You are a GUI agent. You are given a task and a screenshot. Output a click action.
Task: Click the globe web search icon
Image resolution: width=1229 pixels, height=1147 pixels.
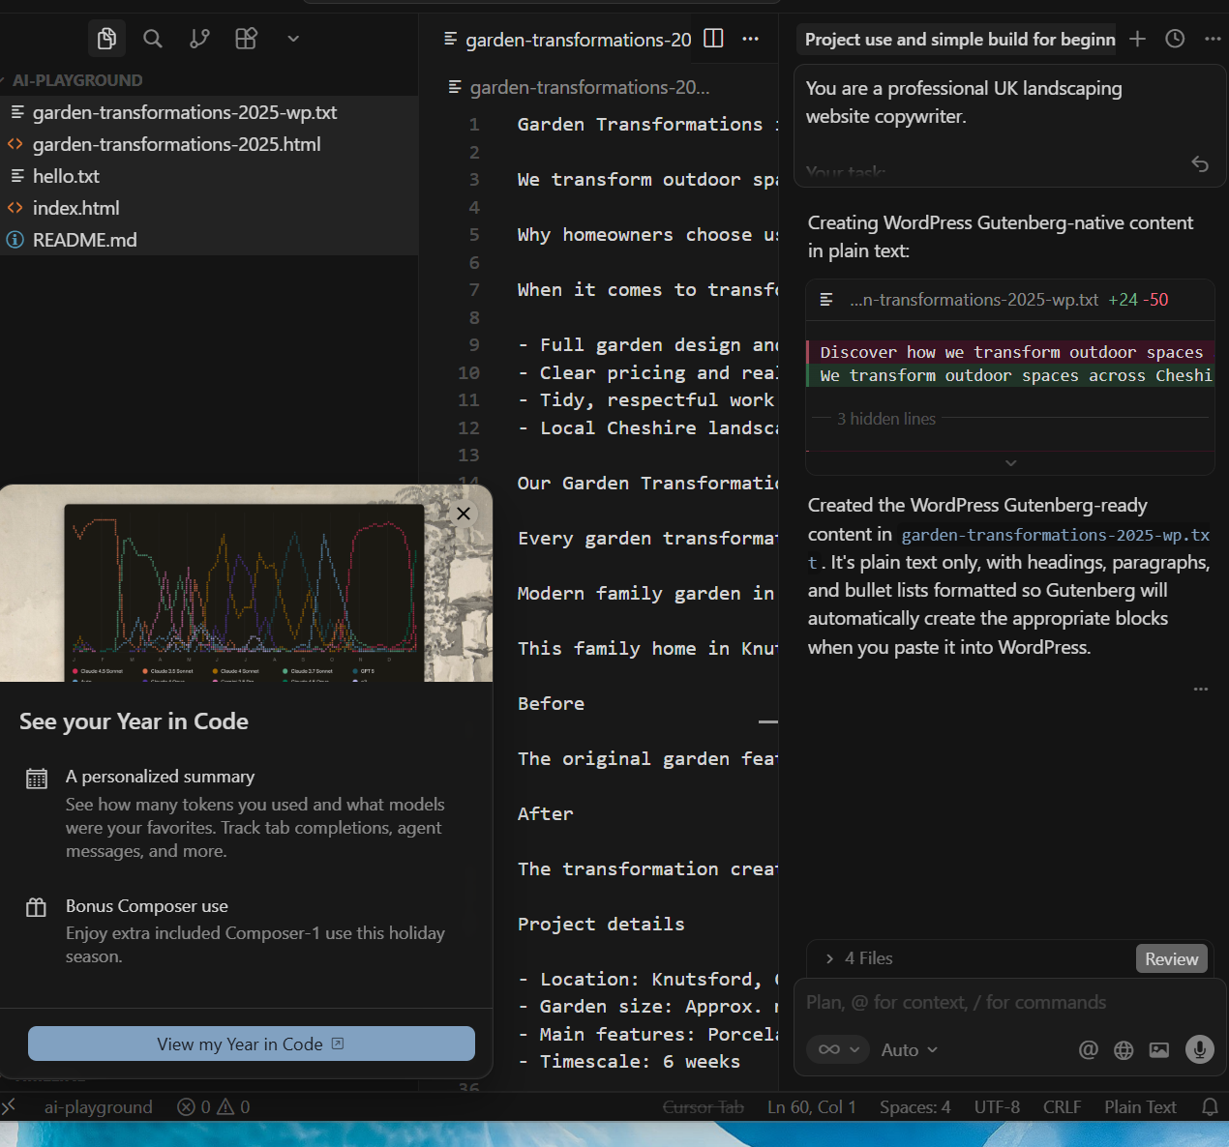pyautogui.click(x=1124, y=1050)
